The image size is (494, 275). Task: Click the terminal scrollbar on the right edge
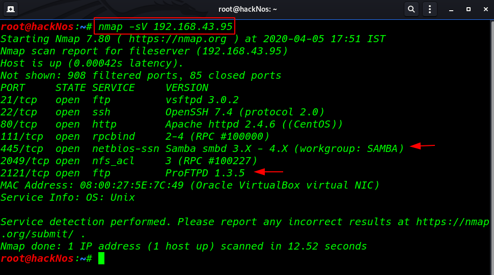pos(492,147)
